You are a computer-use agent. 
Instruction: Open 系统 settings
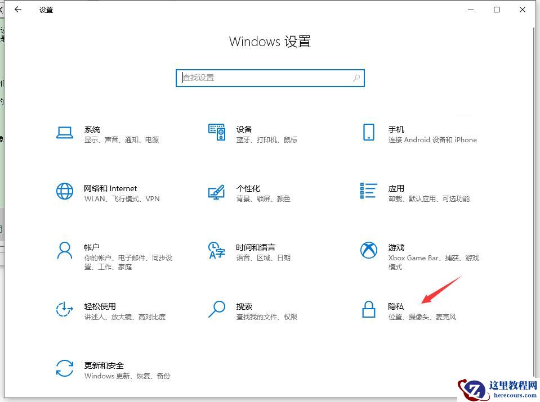pos(92,129)
